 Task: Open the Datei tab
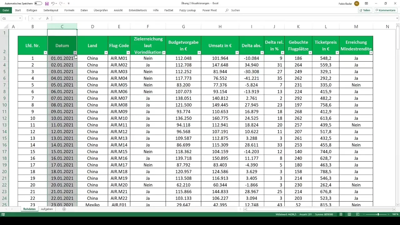pyautogui.click(x=6, y=10)
